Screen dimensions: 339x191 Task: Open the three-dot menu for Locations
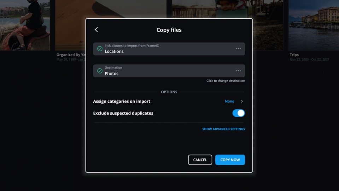tap(238, 49)
